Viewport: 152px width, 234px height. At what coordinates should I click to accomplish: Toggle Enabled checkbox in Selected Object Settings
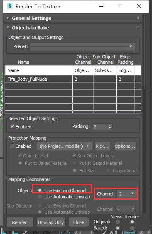(12, 127)
